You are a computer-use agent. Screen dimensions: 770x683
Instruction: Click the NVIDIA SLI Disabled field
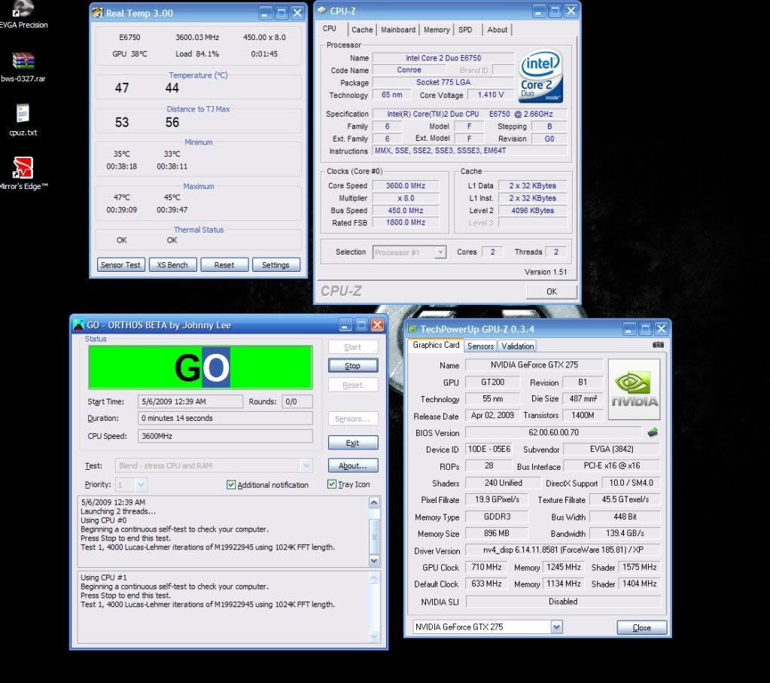(563, 602)
